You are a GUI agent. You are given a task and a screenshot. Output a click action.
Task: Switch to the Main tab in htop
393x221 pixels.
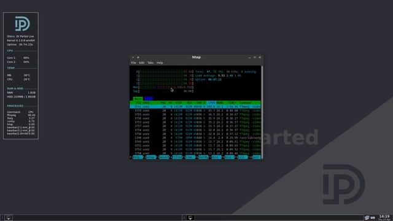point(138,99)
